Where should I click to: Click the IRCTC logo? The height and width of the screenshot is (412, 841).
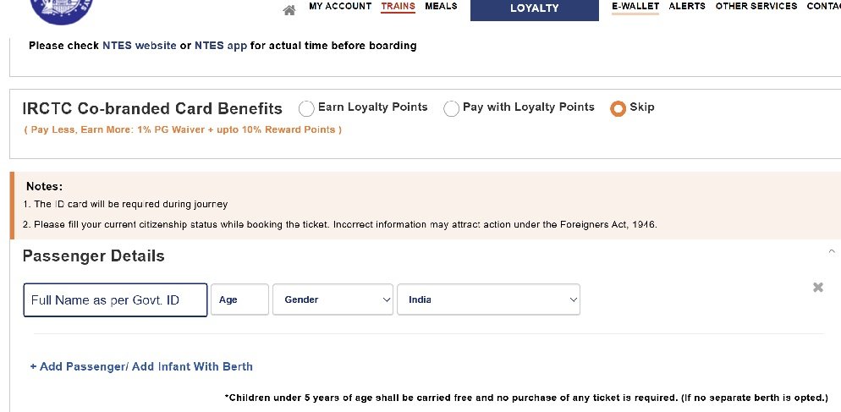tap(63, 10)
